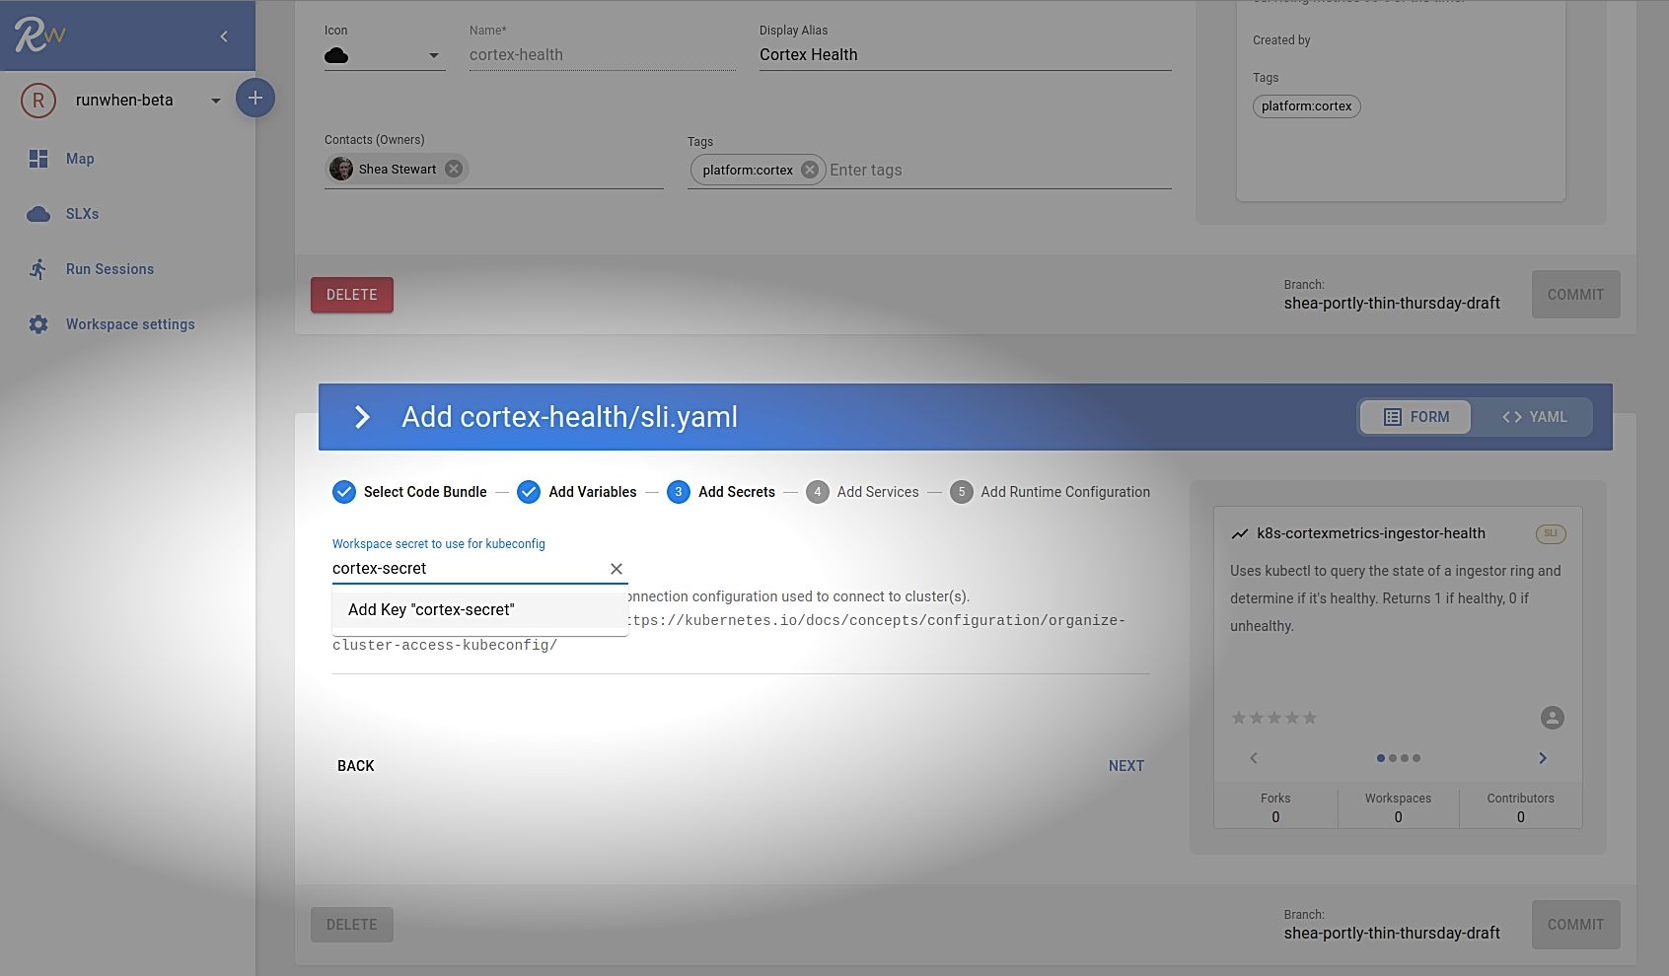Clear the cortex-secret input text

617,569
